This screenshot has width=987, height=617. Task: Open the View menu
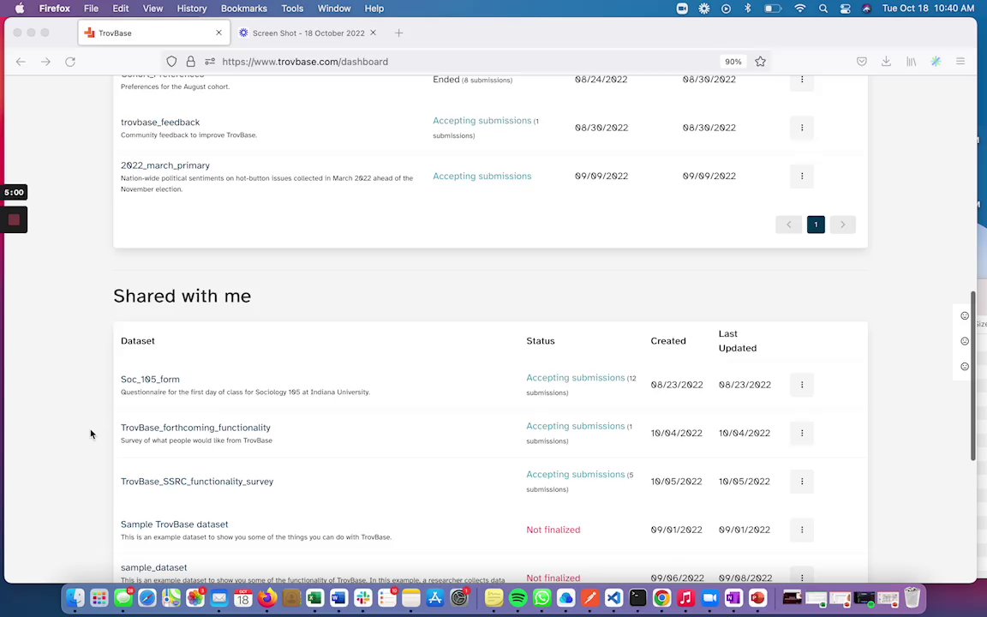[x=153, y=9]
